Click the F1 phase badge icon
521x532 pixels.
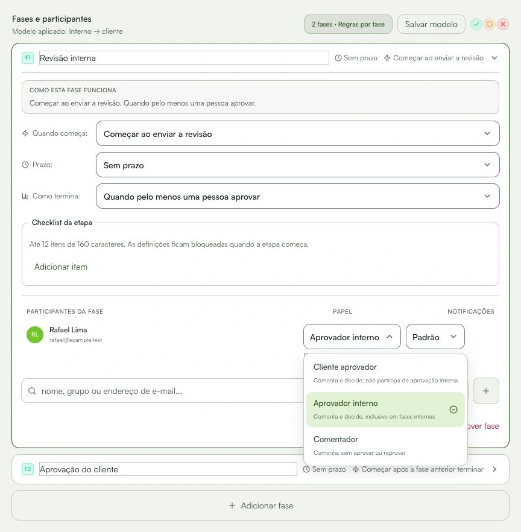[x=28, y=58]
